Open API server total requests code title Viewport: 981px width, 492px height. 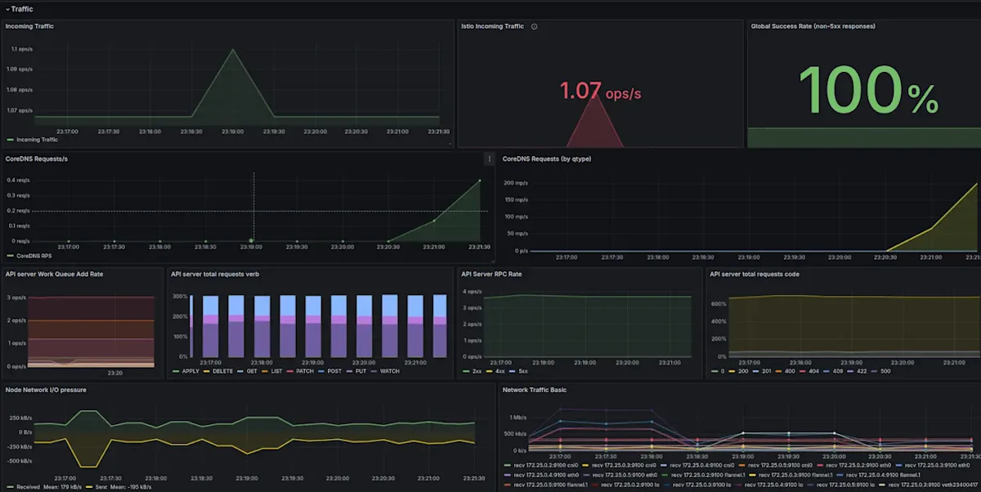pos(754,274)
